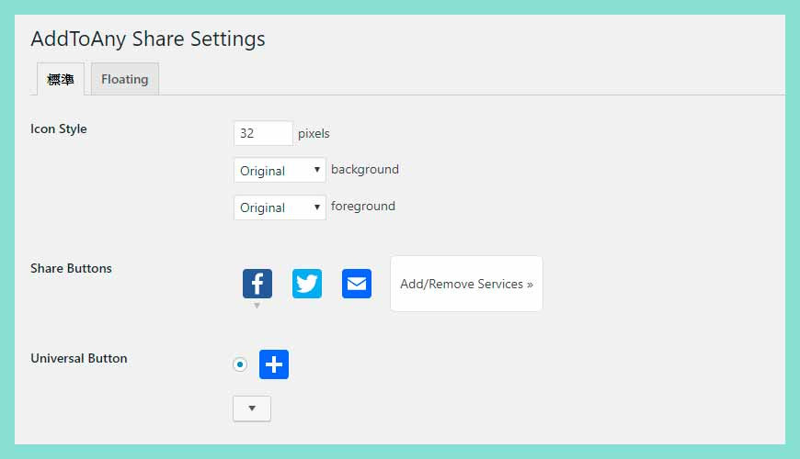Click the "background" label text

(365, 169)
